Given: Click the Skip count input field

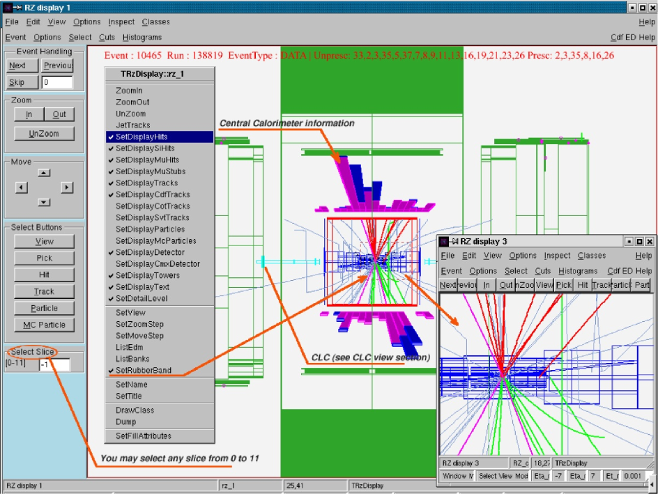Looking at the screenshot, I should coord(57,82).
